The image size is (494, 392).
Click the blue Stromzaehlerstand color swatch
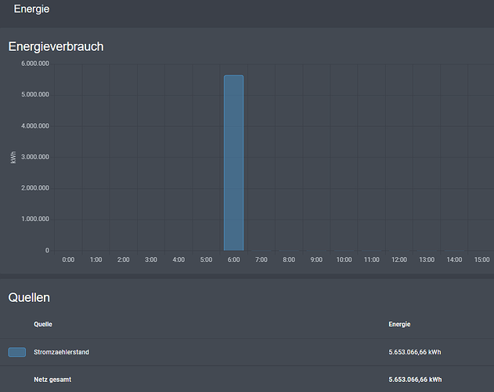(x=17, y=352)
